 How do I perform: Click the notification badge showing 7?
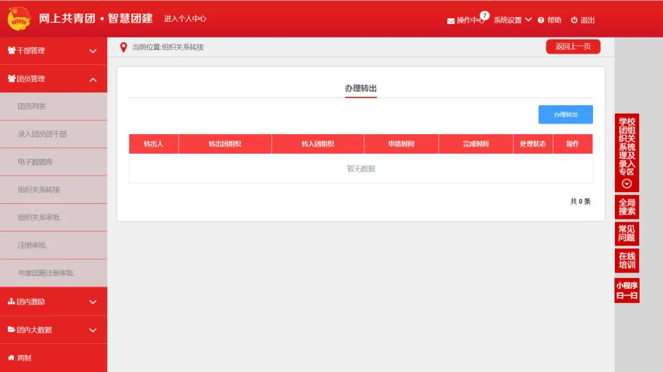point(484,15)
